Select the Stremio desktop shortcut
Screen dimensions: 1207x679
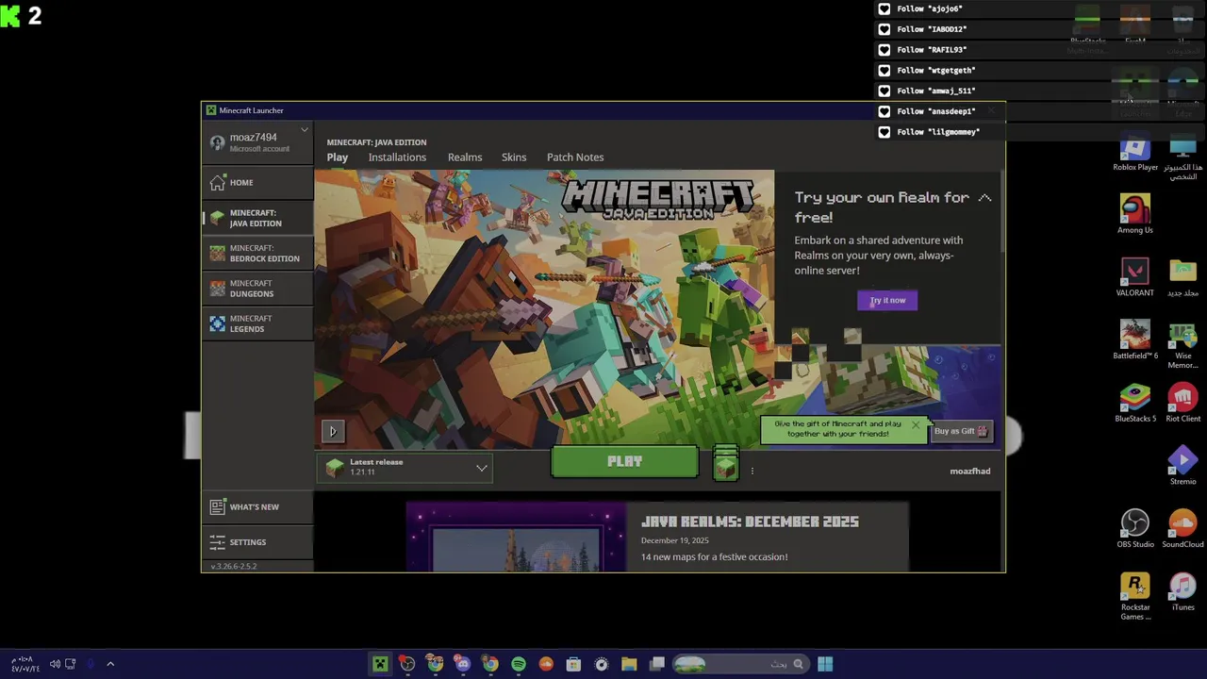1182,466
